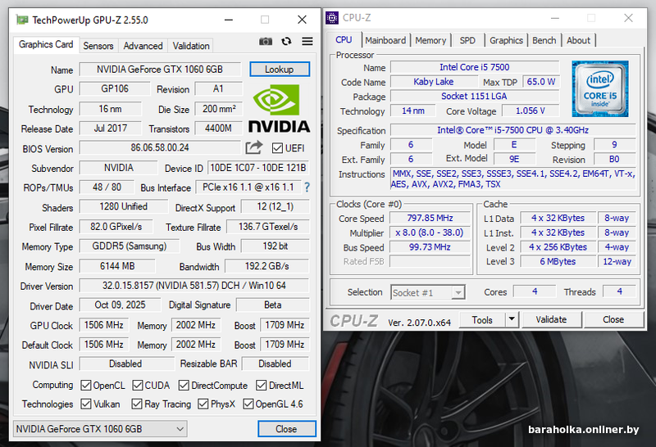Click the NVIDIA SLI Disabled field

click(126, 363)
